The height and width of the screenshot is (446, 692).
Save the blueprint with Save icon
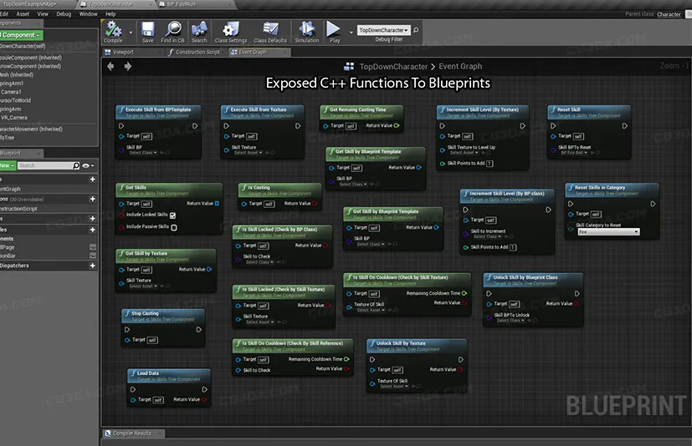click(x=147, y=32)
